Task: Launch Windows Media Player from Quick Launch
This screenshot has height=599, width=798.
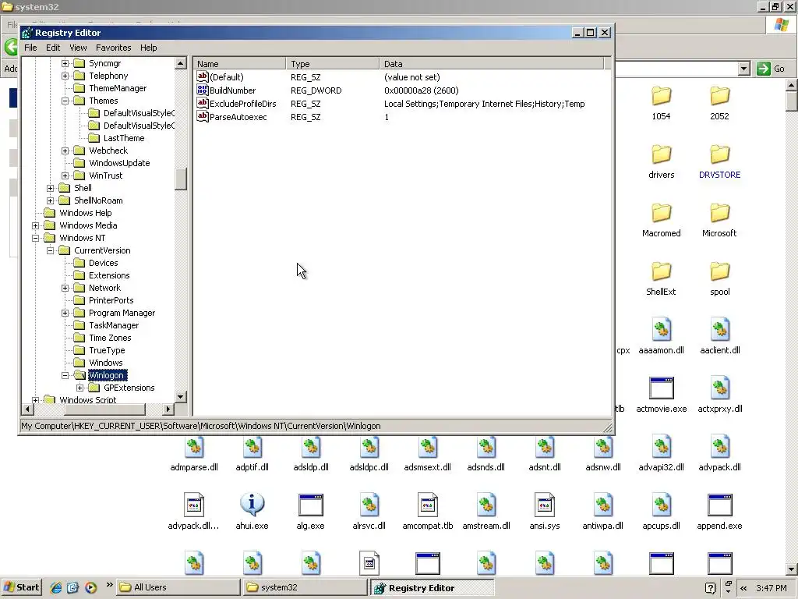Action: pyautogui.click(x=90, y=587)
